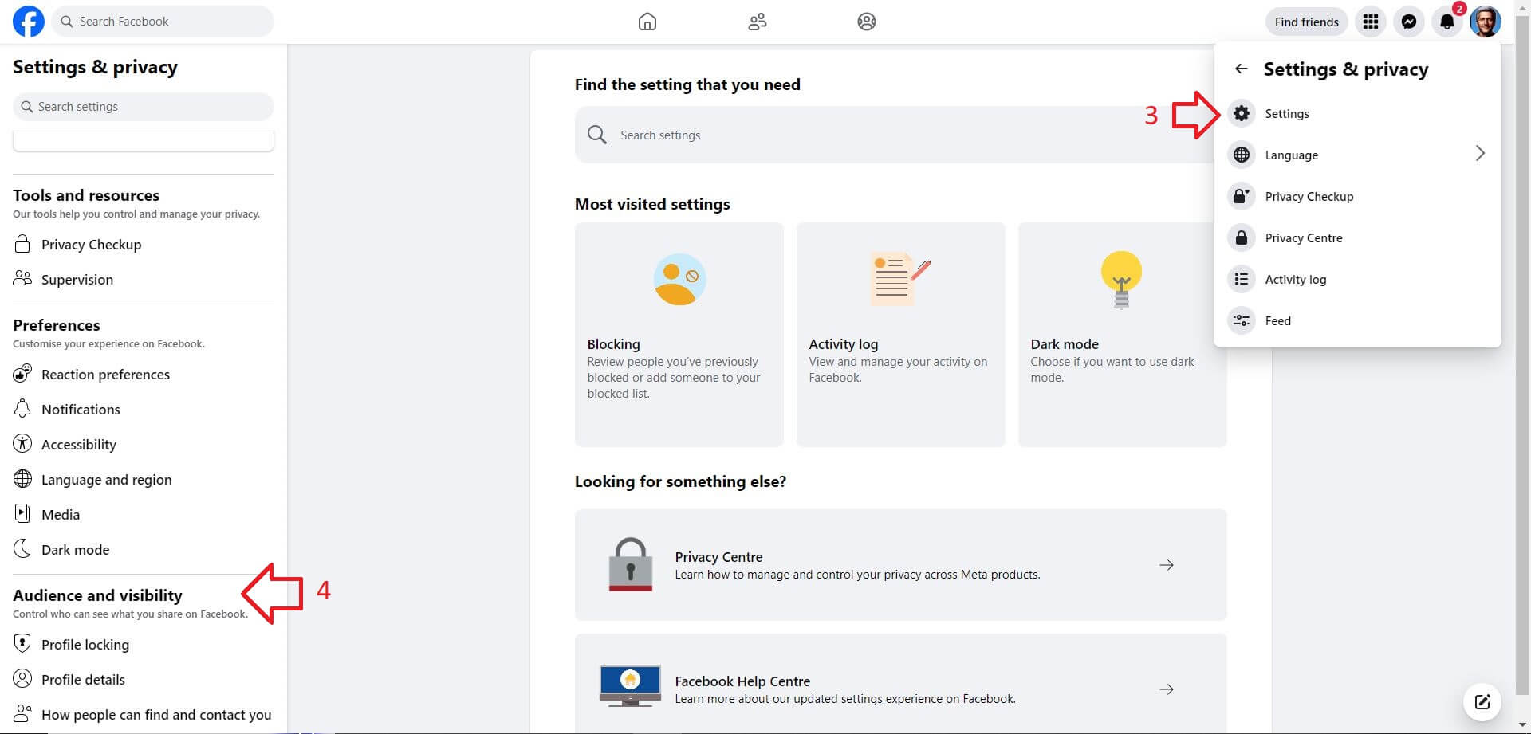Open the Facebook Help Centre card title
The width and height of the screenshot is (1531, 734).
coord(742,681)
